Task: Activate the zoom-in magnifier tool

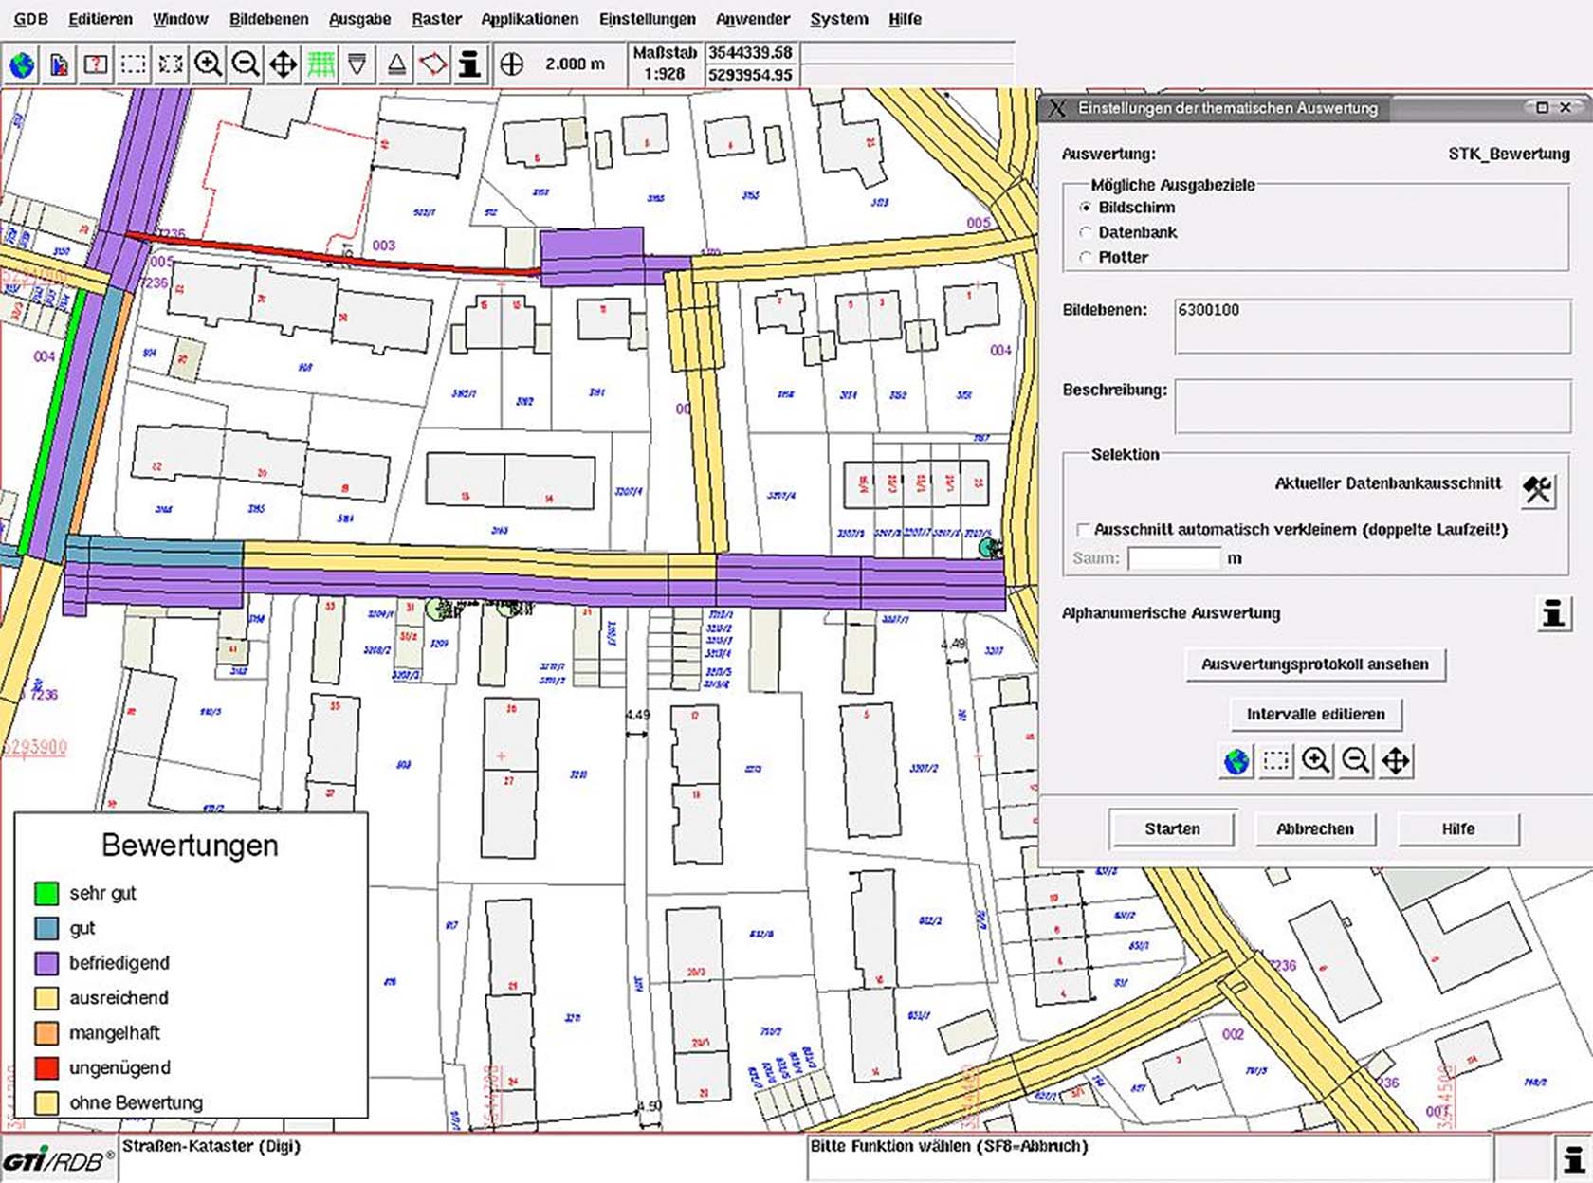Action: click(210, 64)
